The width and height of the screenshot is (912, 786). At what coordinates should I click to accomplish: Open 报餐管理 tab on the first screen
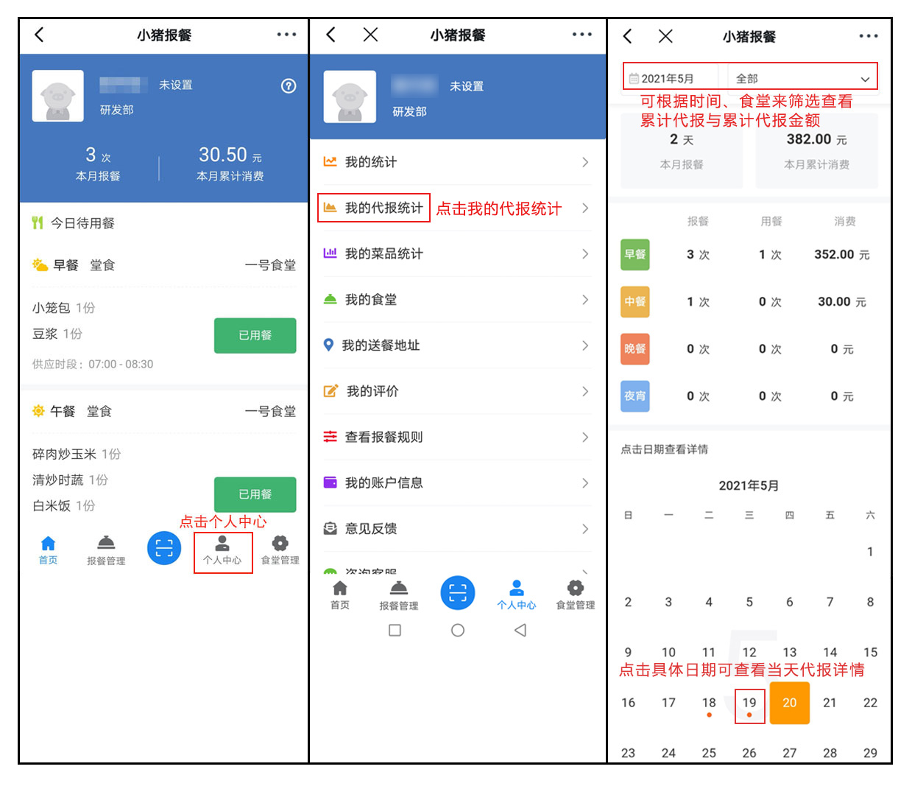[106, 550]
